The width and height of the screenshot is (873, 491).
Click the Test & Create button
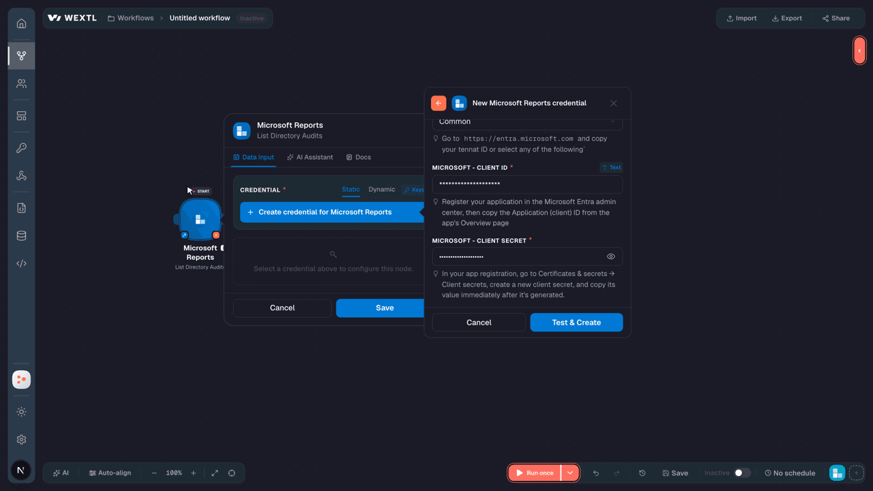click(x=576, y=323)
